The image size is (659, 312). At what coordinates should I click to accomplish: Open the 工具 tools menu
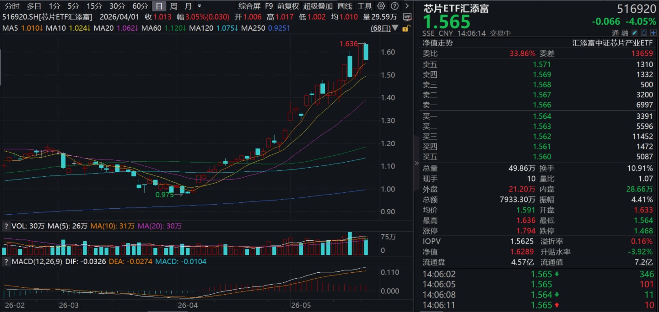pyautogui.click(x=365, y=6)
